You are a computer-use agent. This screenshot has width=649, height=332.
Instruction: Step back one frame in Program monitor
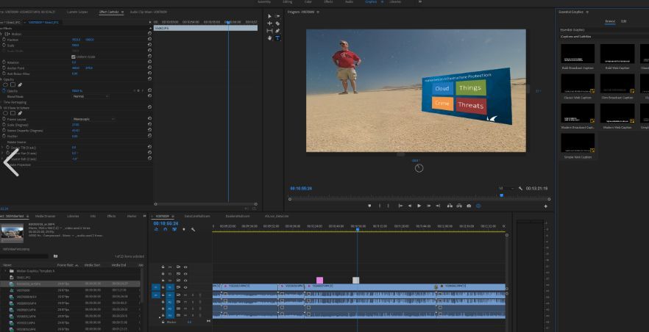pos(410,206)
